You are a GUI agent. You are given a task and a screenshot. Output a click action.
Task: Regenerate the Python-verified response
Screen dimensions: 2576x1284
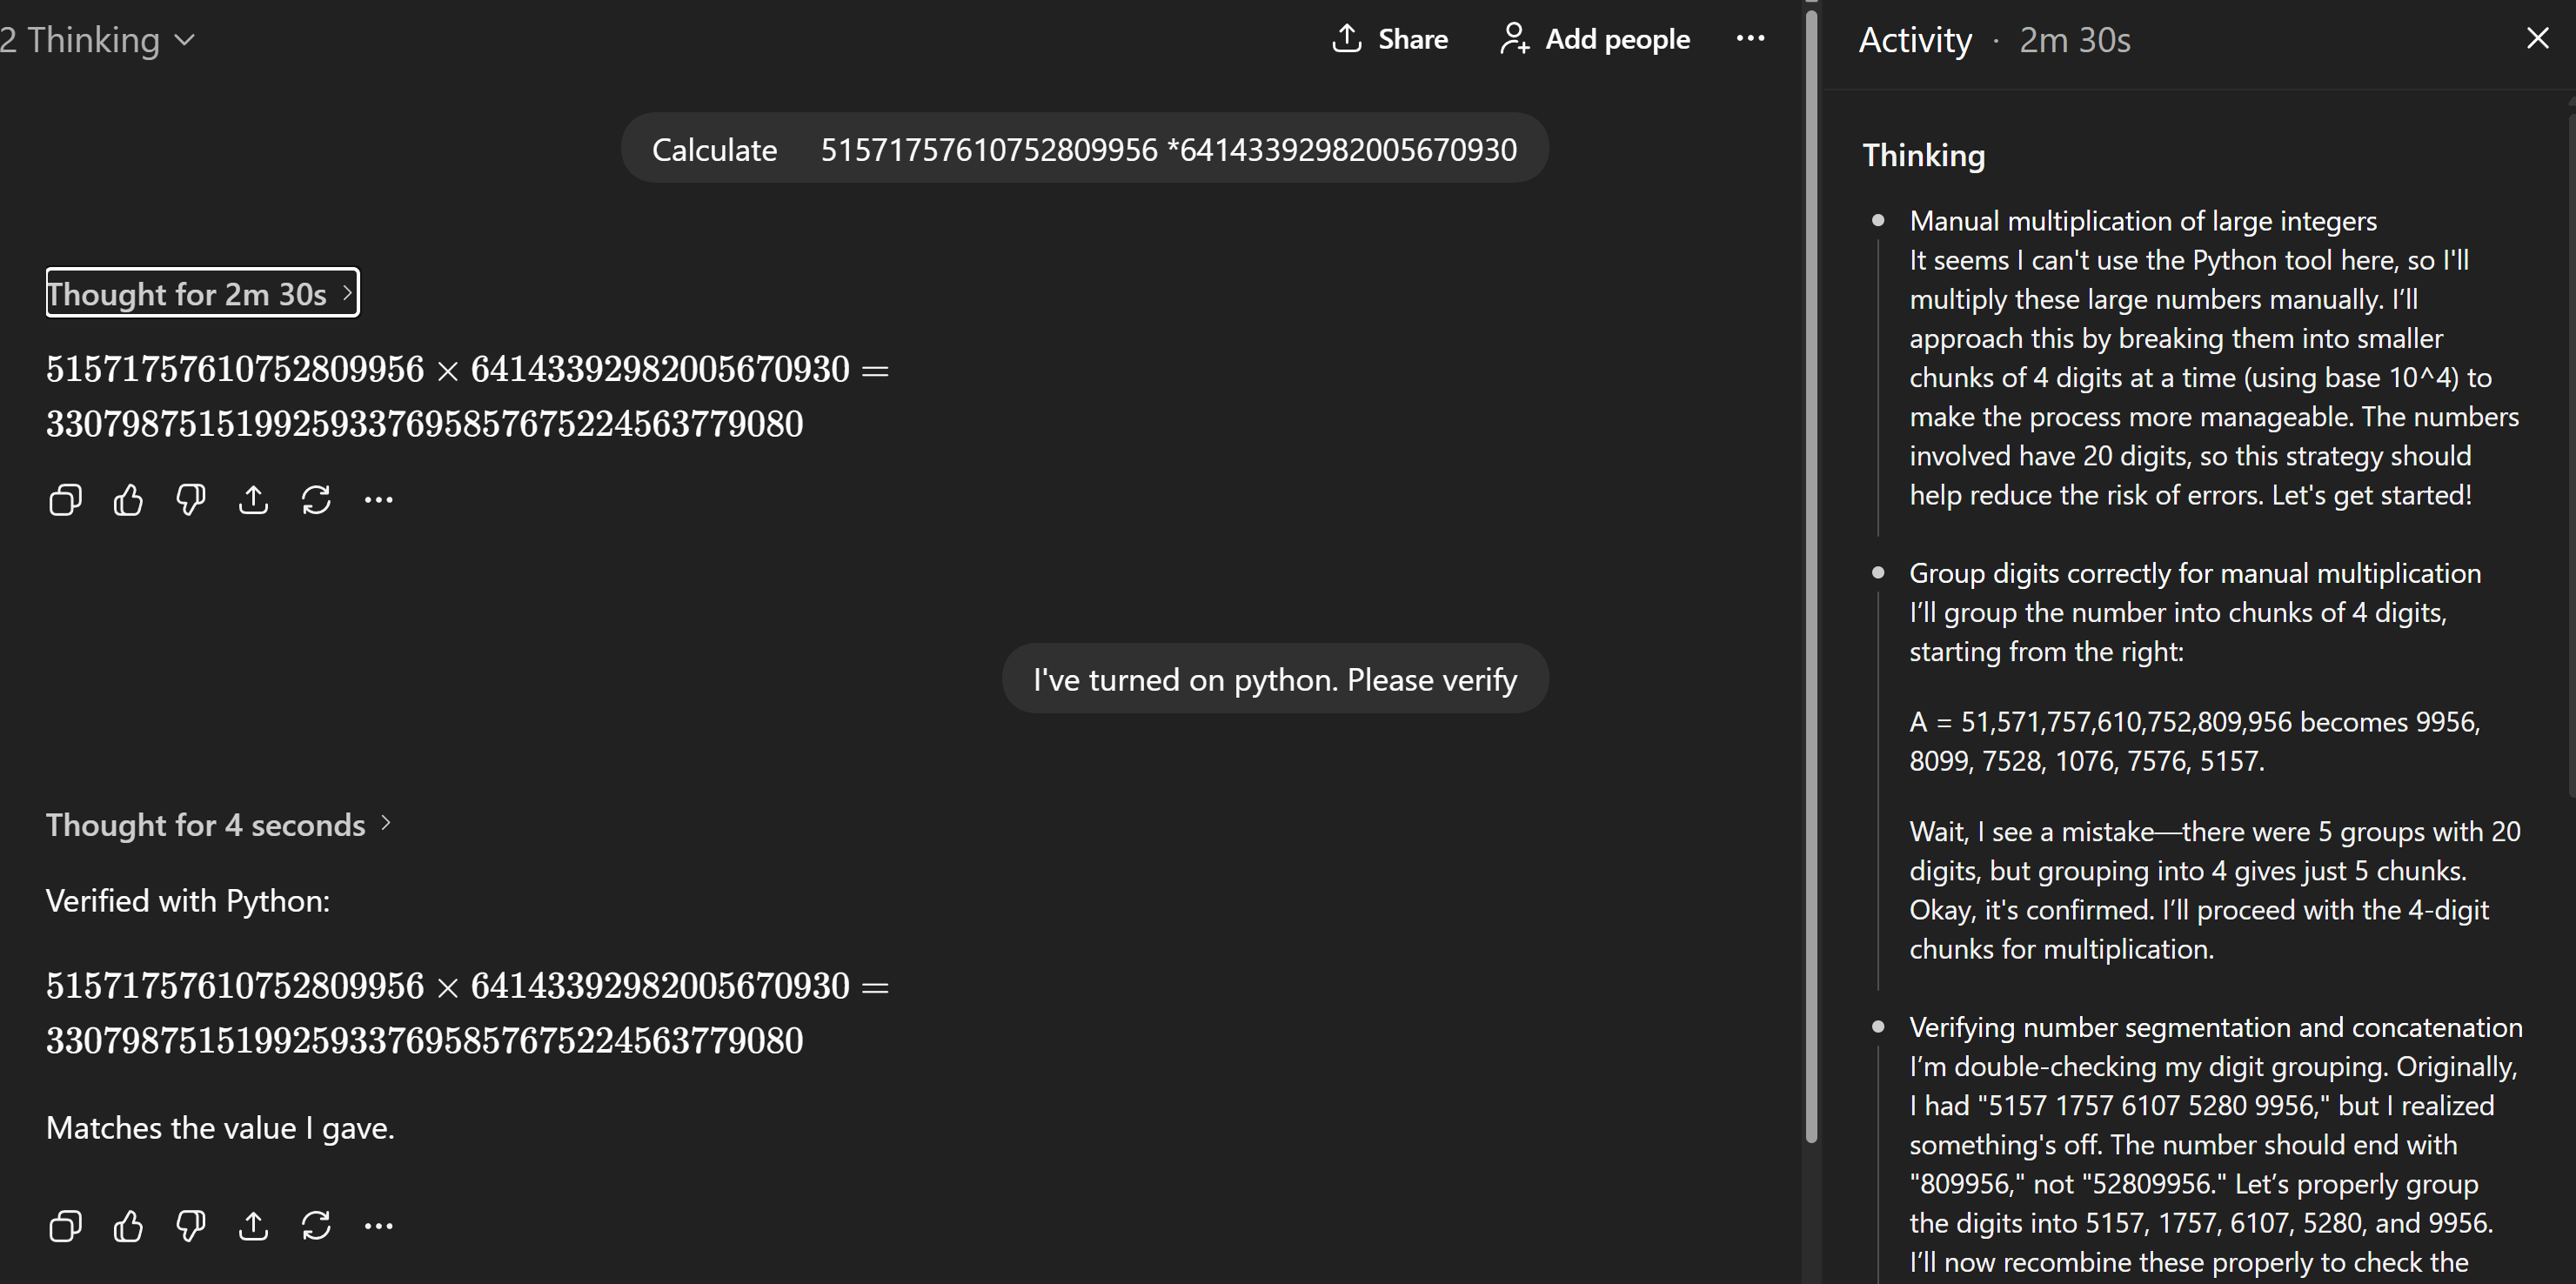(x=316, y=1226)
